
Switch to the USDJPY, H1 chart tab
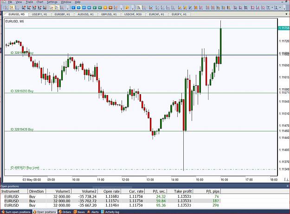(x=39, y=14)
